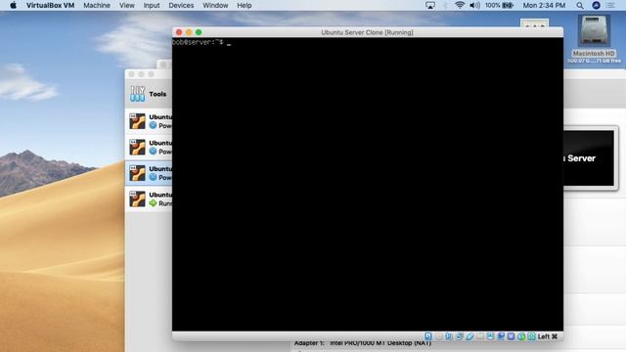The image size is (626, 352).
Task: Click Adapter 1 network text in Manager details
Action: (363, 343)
